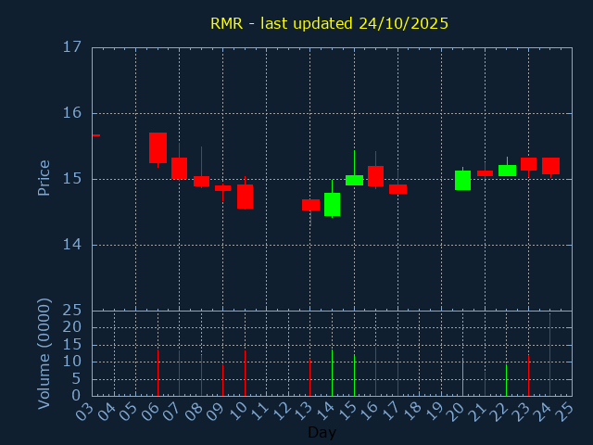Select the green volume bar on day 14

coord(332,372)
